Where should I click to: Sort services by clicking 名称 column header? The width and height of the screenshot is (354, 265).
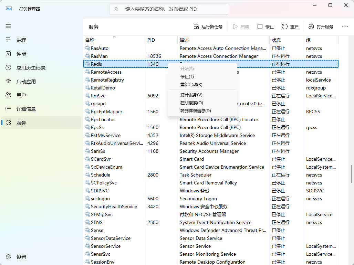coord(90,40)
